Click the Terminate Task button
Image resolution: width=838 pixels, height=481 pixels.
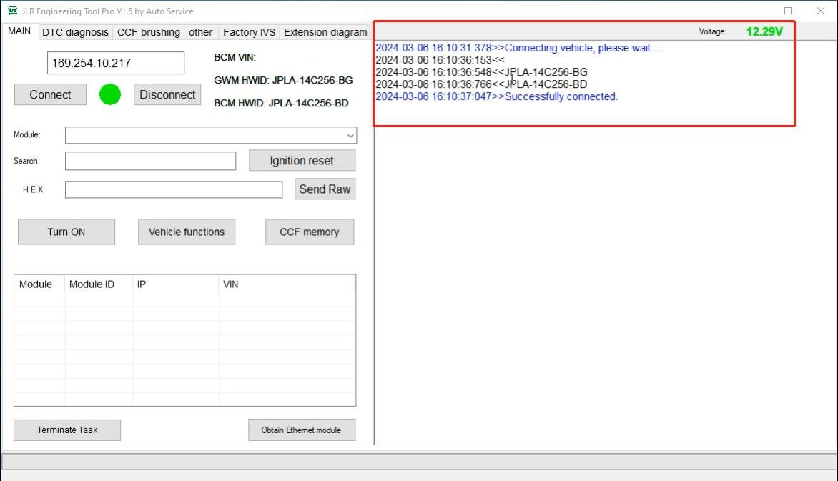67,430
